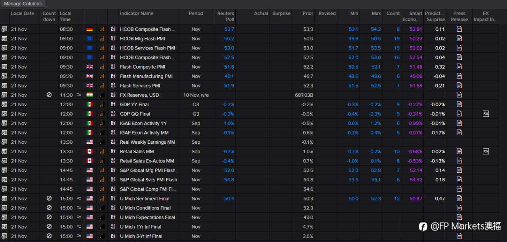
Task: Sort by the Actual column header
Action: [261, 13]
